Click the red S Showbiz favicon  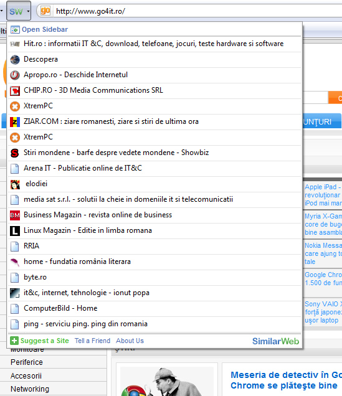[x=15, y=153]
